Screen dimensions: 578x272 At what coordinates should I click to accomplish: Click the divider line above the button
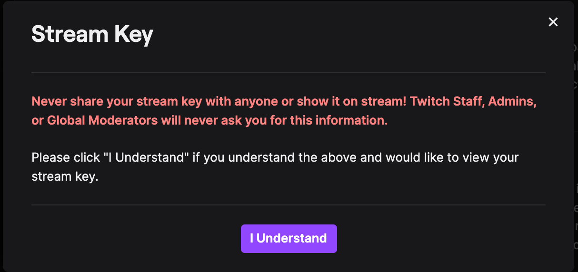click(288, 205)
